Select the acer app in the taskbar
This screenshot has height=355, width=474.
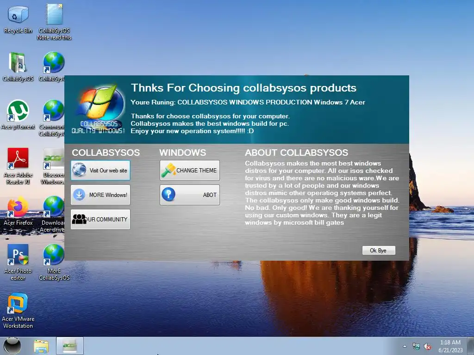(70, 346)
